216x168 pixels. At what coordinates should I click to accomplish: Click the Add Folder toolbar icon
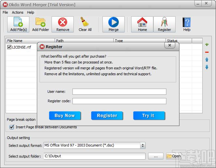pos(40,24)
